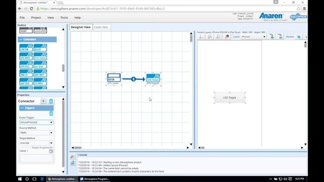Viewport: 324px width, 182px height.
Task: Open the Action Center notification icon
Action: click(x=290, y=179)
